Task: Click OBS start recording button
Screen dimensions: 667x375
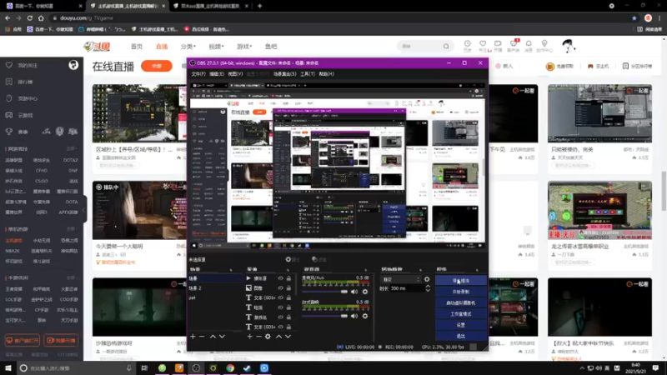Action: pos(461,292)
